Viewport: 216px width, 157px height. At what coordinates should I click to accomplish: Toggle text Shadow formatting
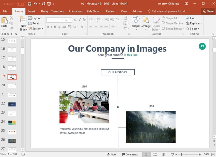(59, 27)
